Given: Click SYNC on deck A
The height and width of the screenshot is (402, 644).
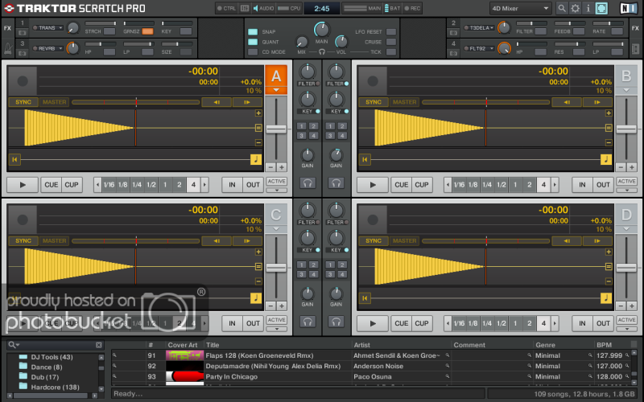Looking at the screenshot, I should pyautogui.click(x=23, y=102).
